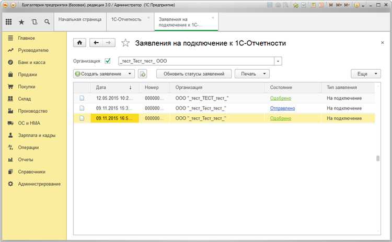
Task: Click the Организация input field
Action: tap(196, 61)
